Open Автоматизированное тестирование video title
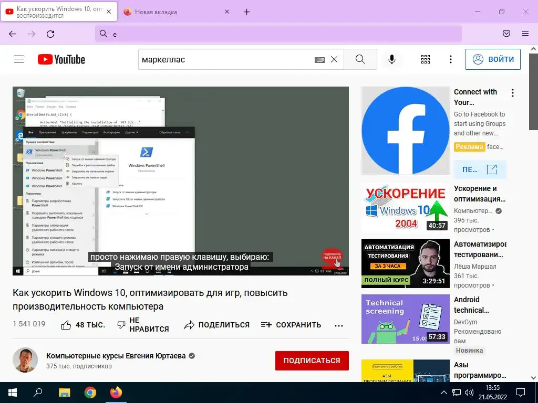The image size is (538, 403). [x=480, y=249]
